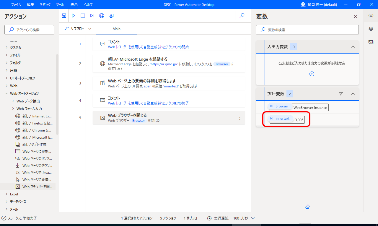Viewport: 378px width, 226px height.
Task: Expand the 圧縮 action group
Action: click(x=7, y=71)
